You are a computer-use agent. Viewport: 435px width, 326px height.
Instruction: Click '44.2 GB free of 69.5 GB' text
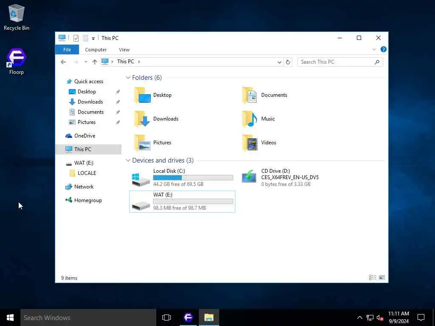(178, 184)
